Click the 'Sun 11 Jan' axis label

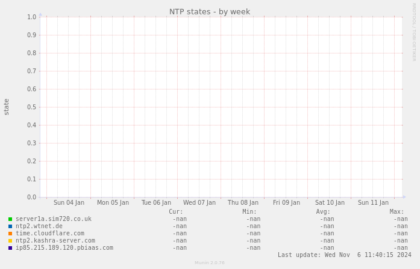coord(373,202)
